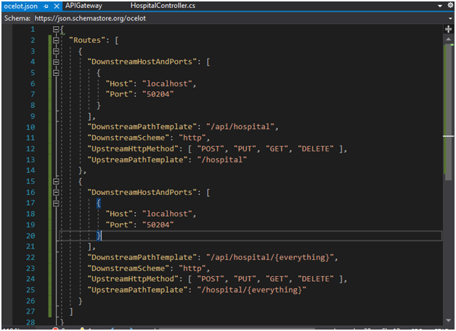Click "POST" value on line 12
This screenshot has width=456, height=331.
[211, 148]
